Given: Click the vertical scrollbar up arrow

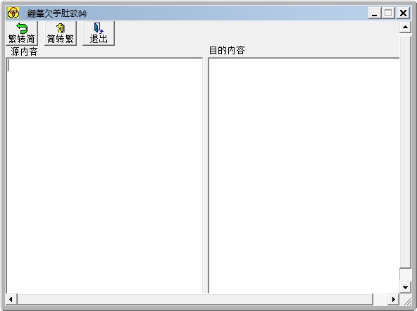Looking at the screenshot, I should click(x=405, y=28).
